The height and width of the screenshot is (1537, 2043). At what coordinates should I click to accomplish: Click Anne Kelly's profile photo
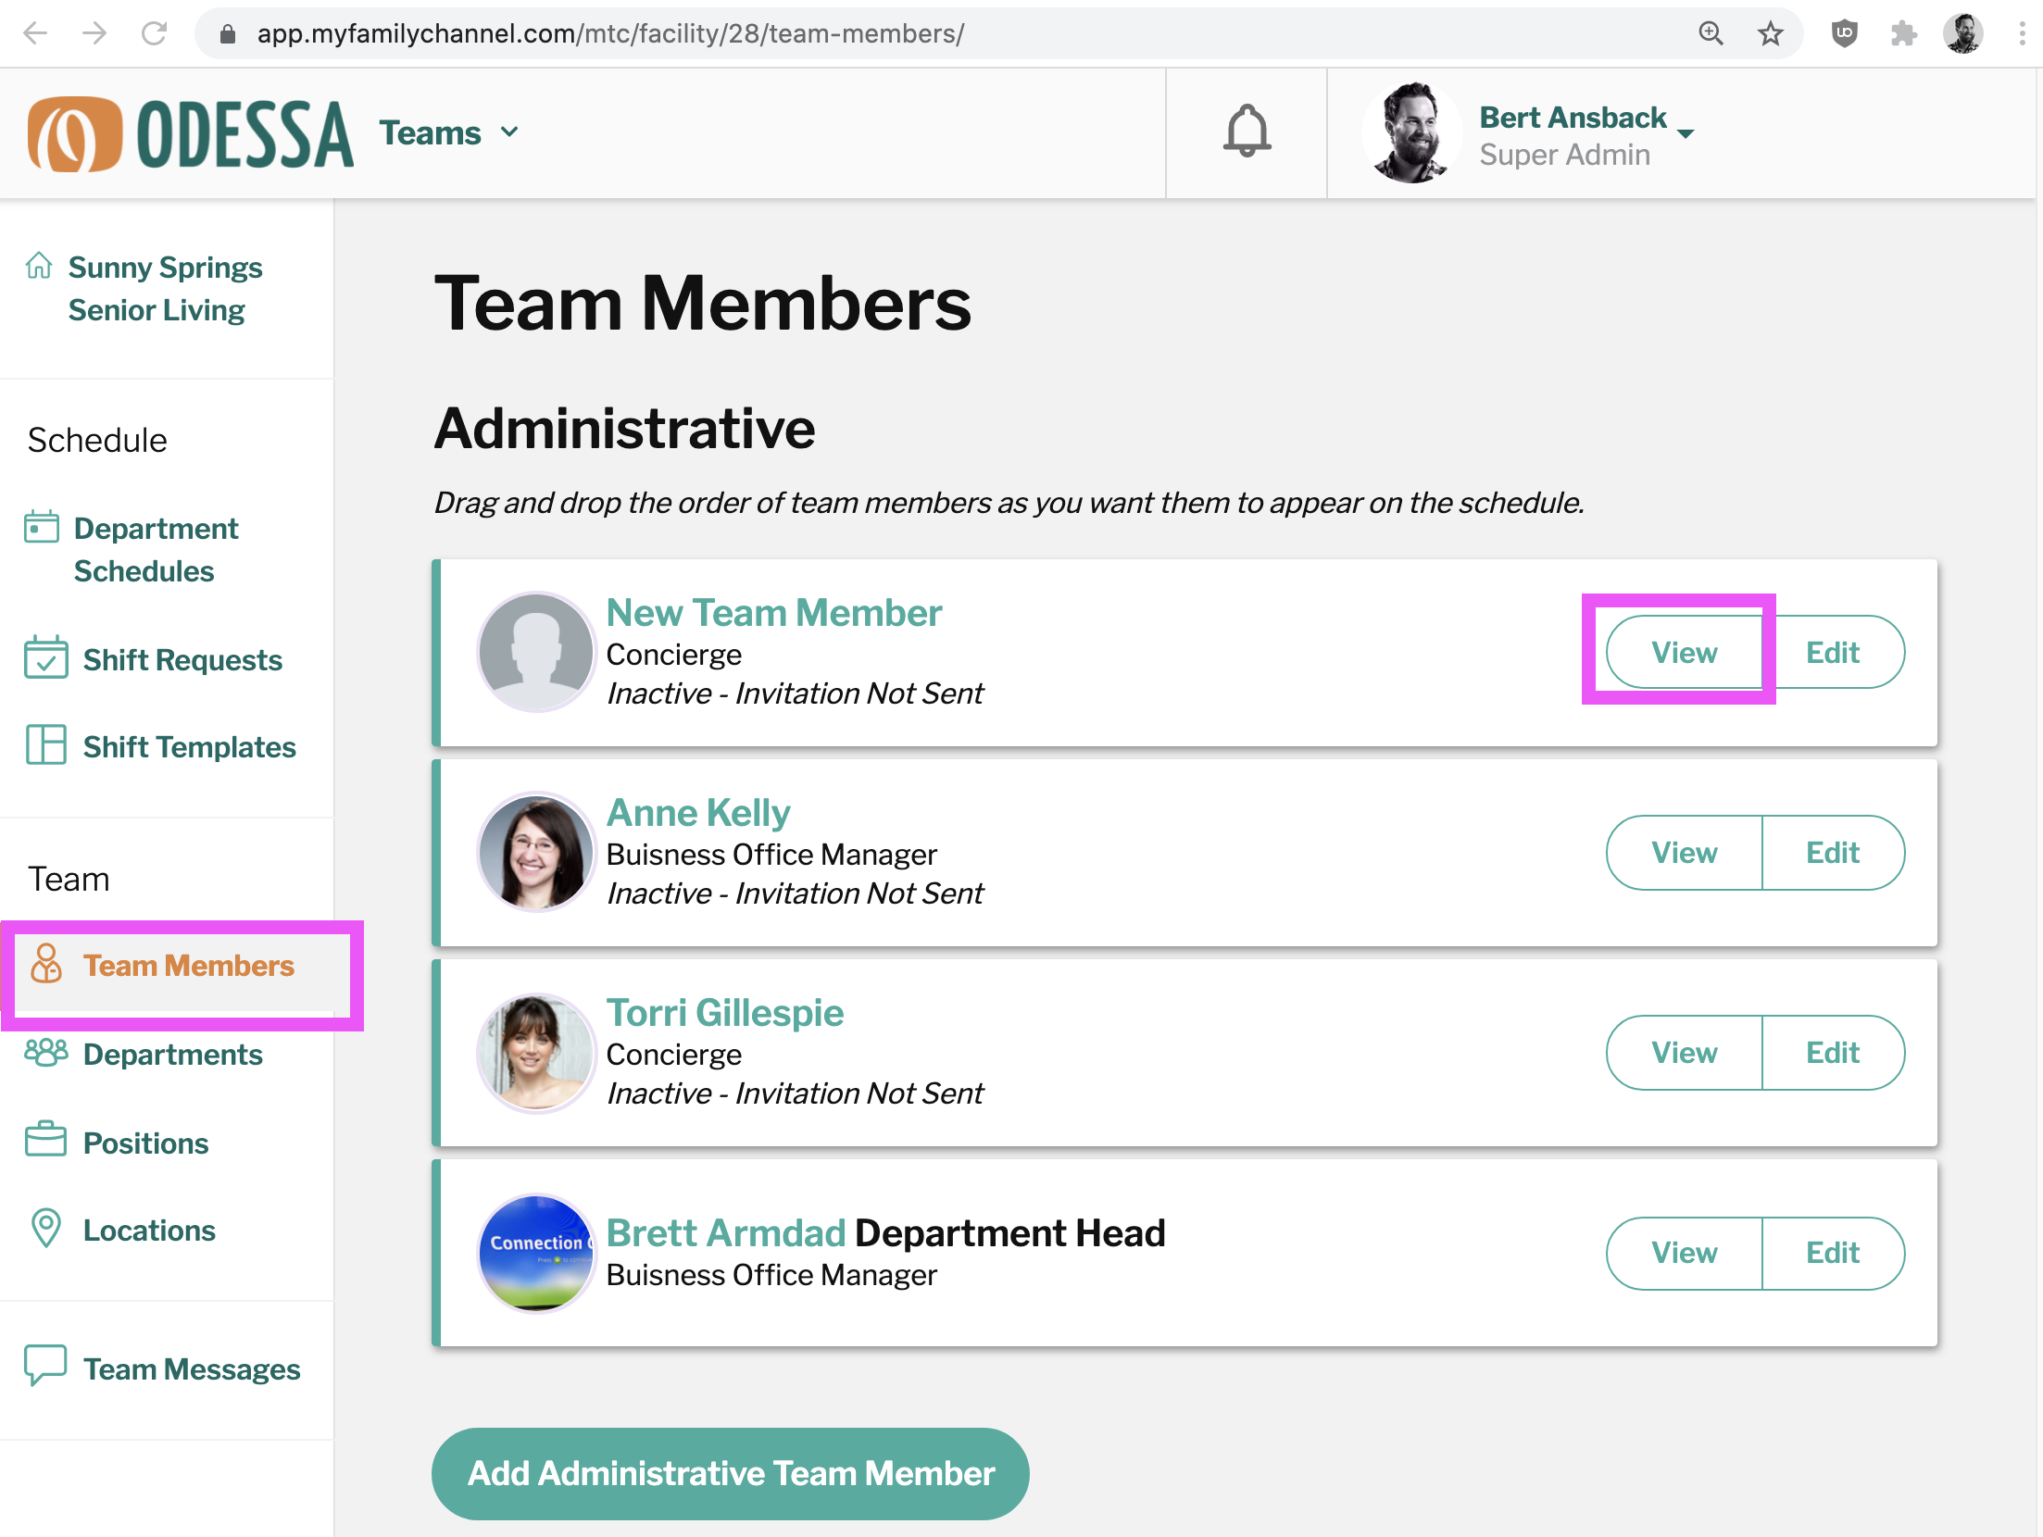pos(535,851)
